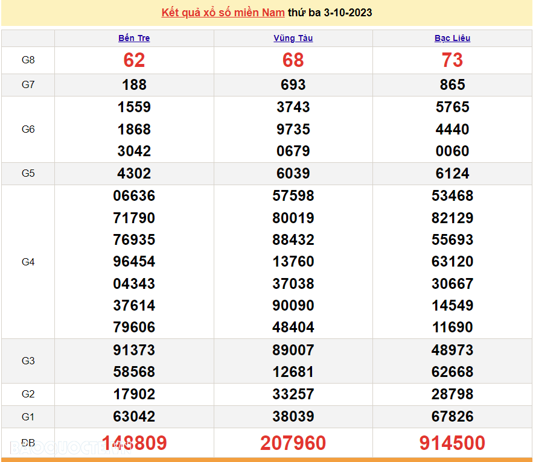The width and height of the screenshot is (533, 462).
Task: Click the G3 result 48973 for Bạc Liêu
Action: click(x=452, y=350)
